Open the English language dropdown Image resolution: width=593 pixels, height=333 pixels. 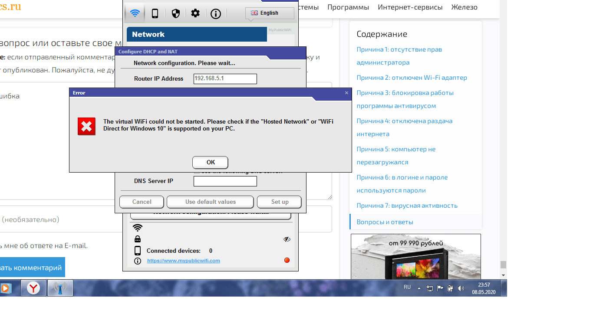point(270,13)
